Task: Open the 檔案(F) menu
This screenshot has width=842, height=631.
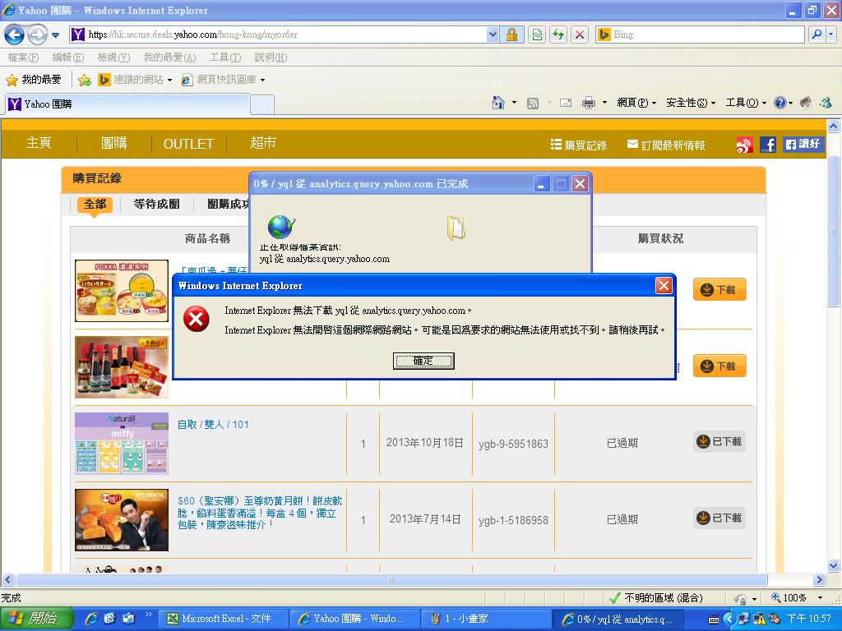Action: pos(23,58)
